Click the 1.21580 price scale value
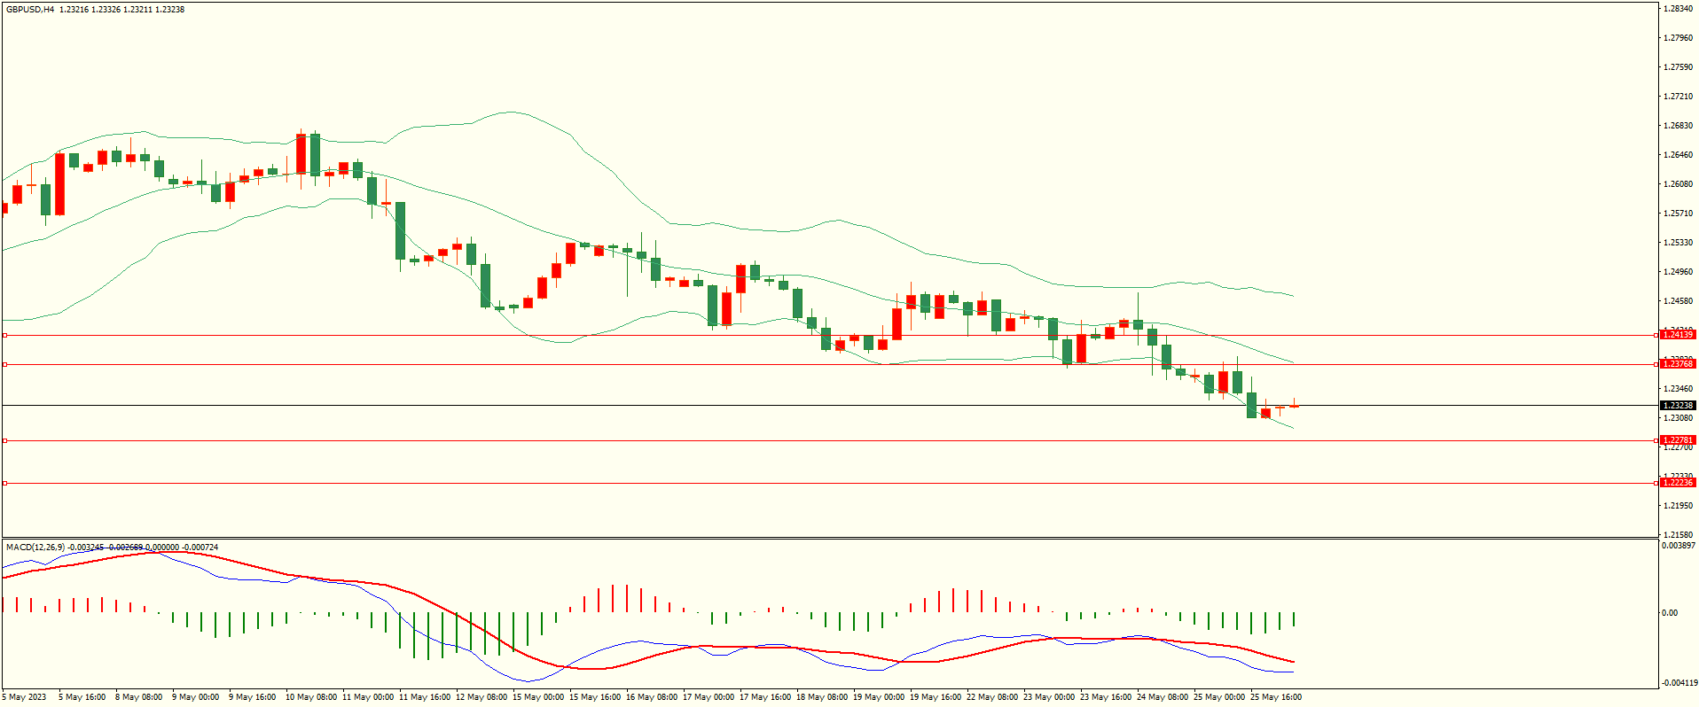This screenshot has height=707, width=1699. point(1679,535)
